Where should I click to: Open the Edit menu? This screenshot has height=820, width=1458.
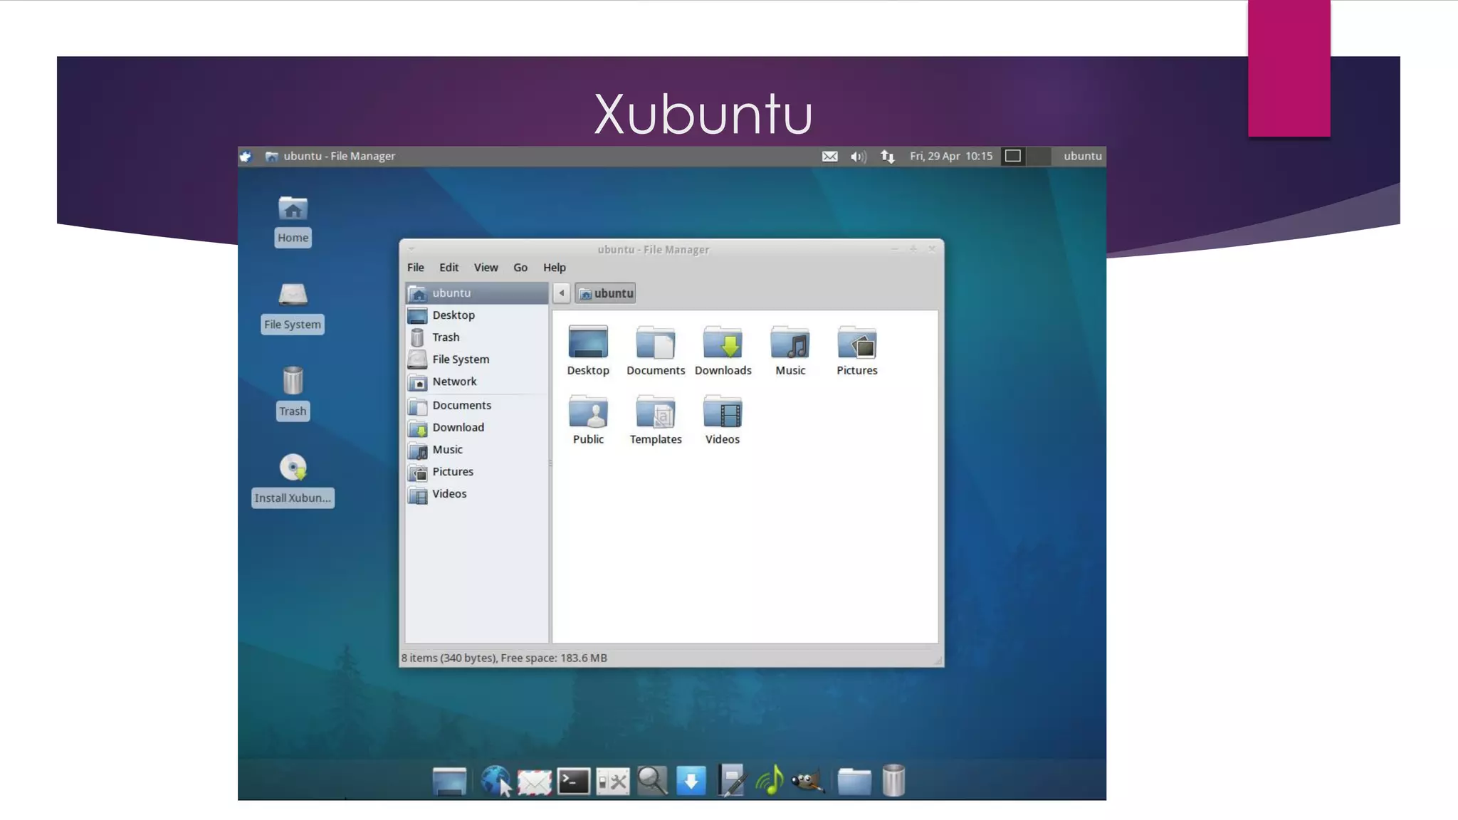449,268
